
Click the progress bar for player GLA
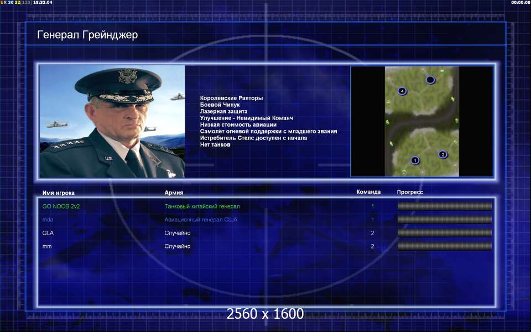point(444,233)
